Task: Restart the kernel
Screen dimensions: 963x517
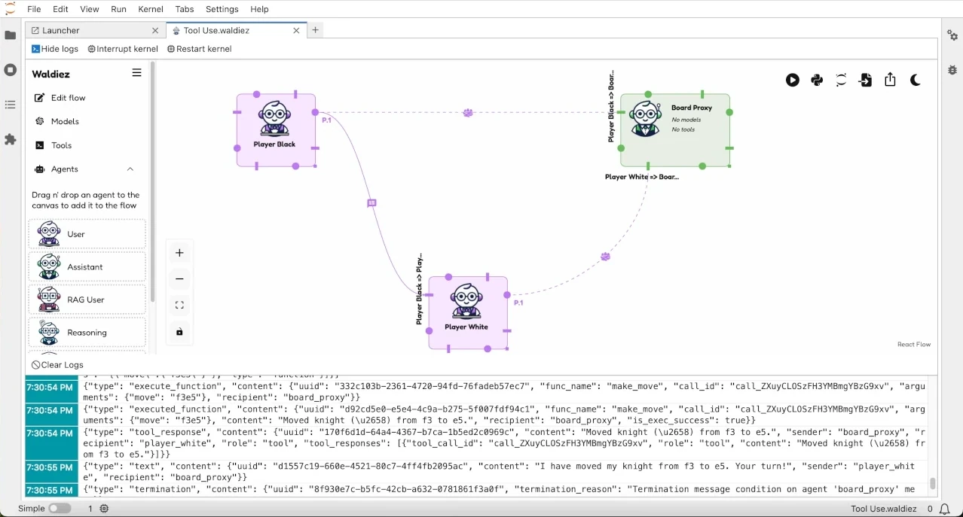Action: [199, 49]
